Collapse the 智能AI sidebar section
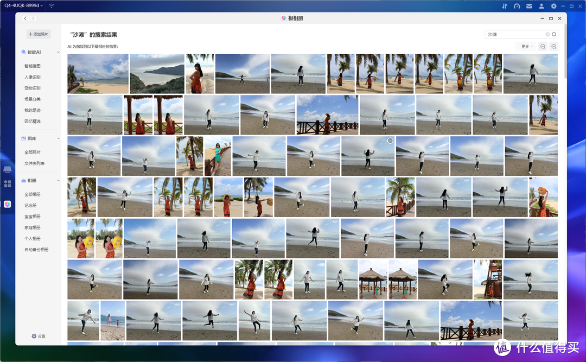The width and height of the screenshot is (586, 362). 58,52
